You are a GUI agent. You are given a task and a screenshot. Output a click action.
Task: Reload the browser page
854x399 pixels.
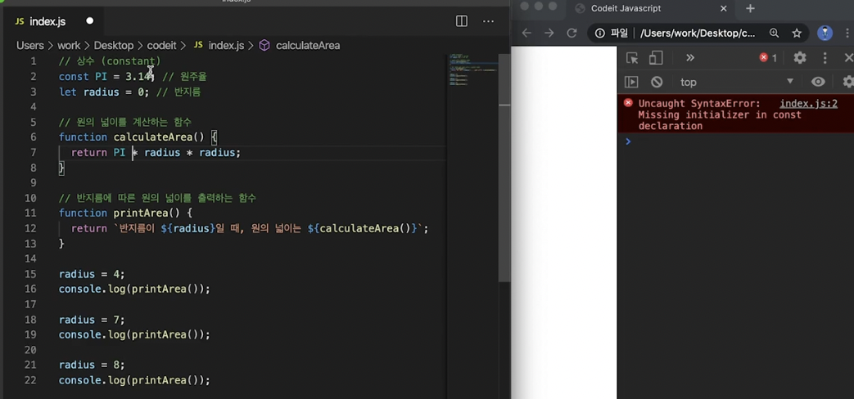[x=572, y=34]
